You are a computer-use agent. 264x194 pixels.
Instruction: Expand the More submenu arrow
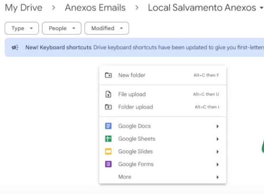217,177
